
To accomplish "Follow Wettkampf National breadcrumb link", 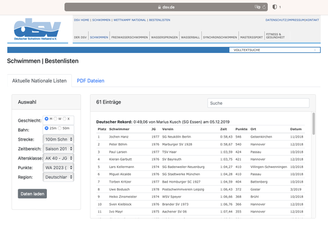I will coord(130,20).
